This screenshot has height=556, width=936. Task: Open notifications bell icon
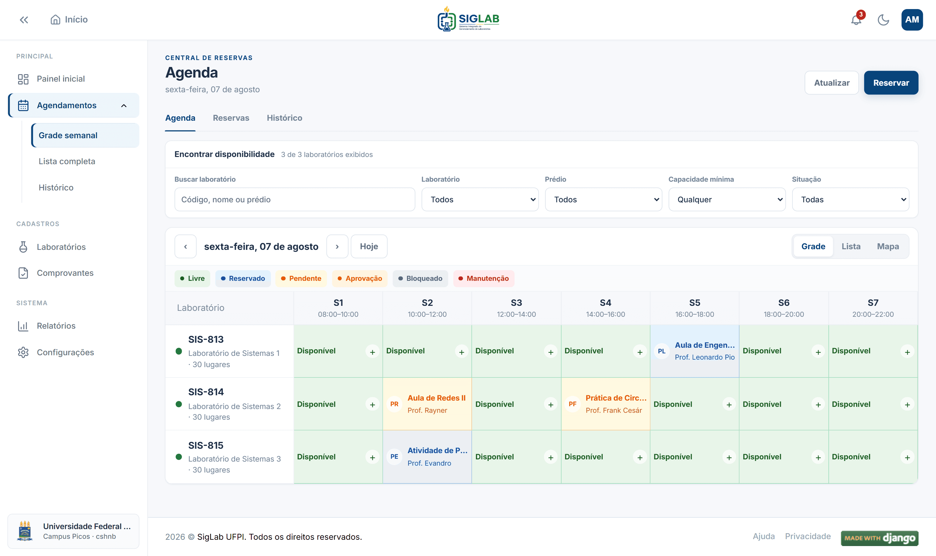pos(857,19)
